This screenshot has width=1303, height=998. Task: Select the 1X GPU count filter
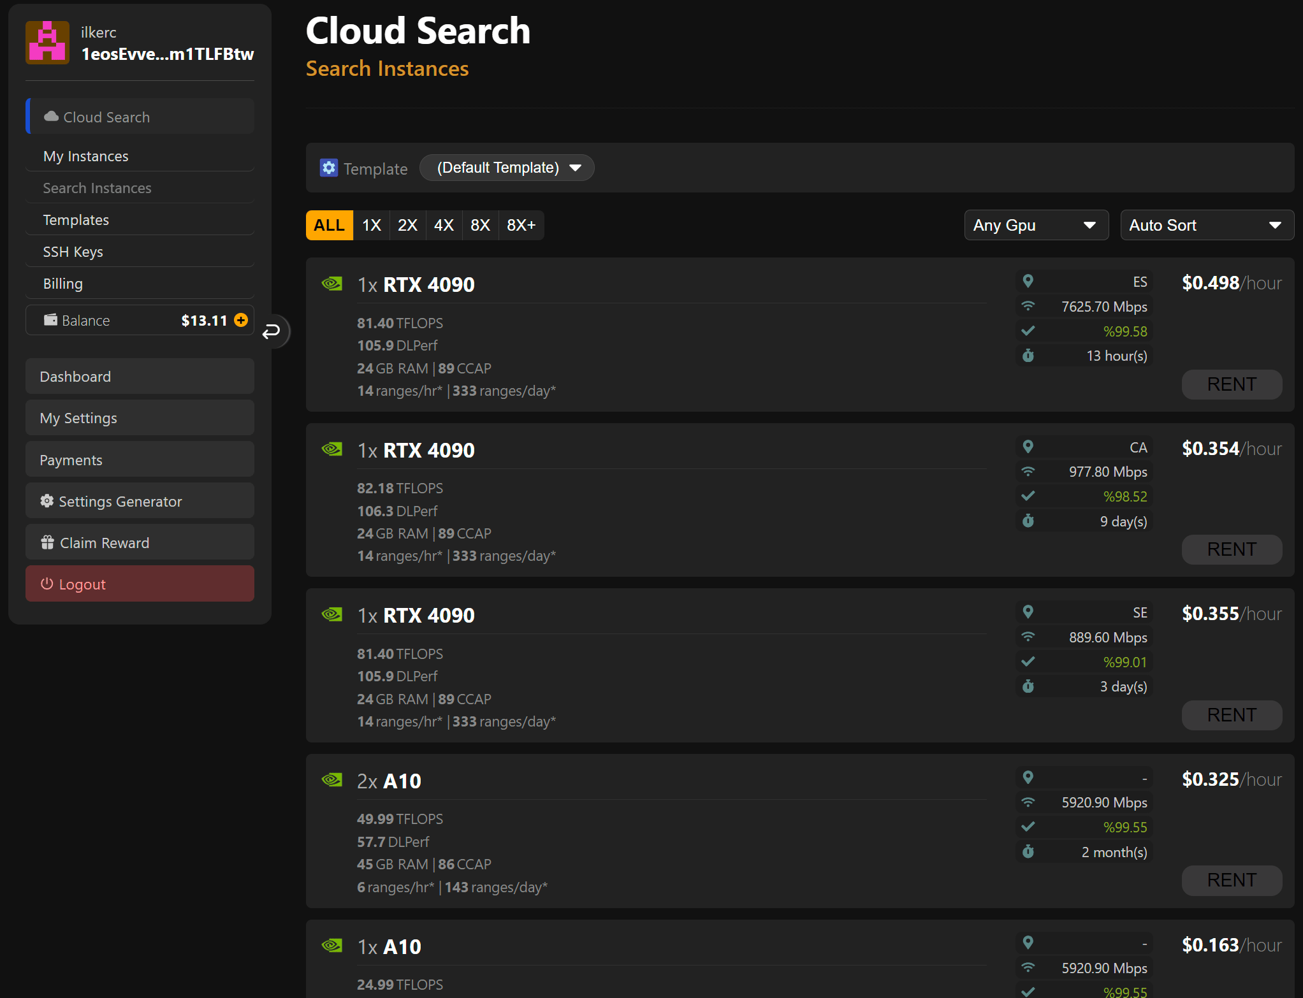coord(371,225)
